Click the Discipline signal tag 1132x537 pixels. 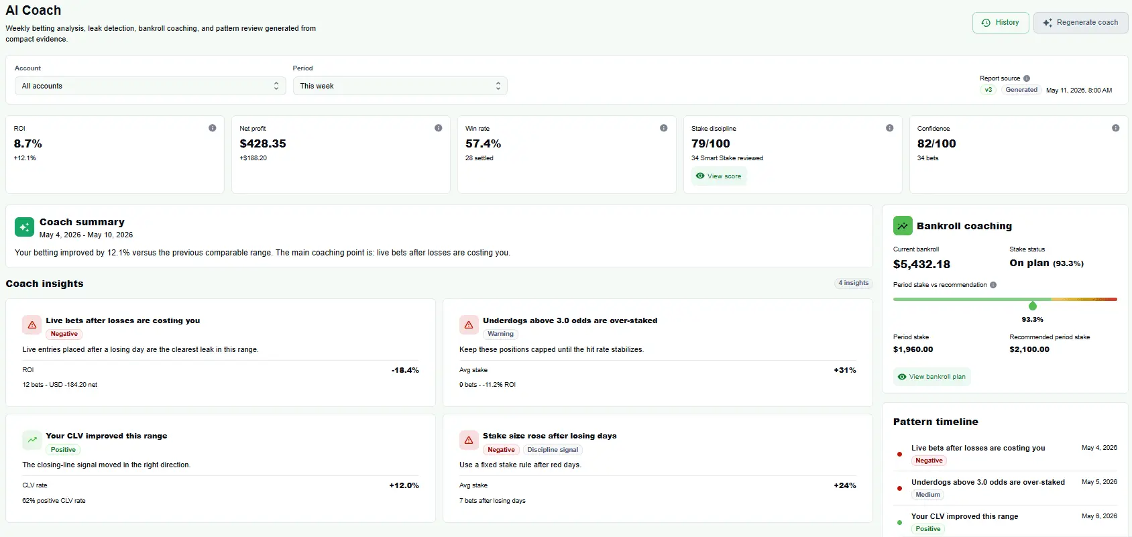point(553,450)
